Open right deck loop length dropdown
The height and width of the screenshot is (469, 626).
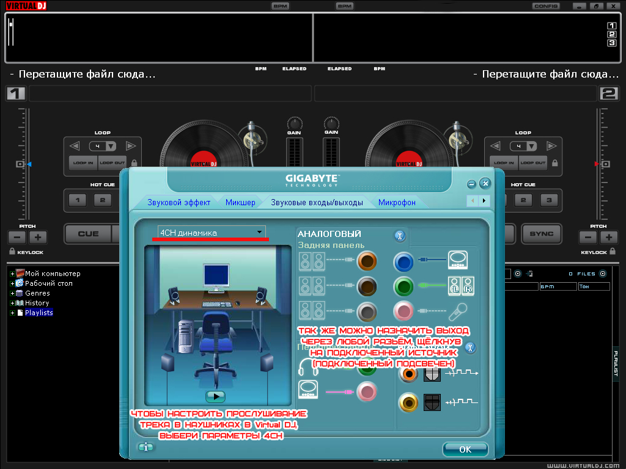(532, 147)
